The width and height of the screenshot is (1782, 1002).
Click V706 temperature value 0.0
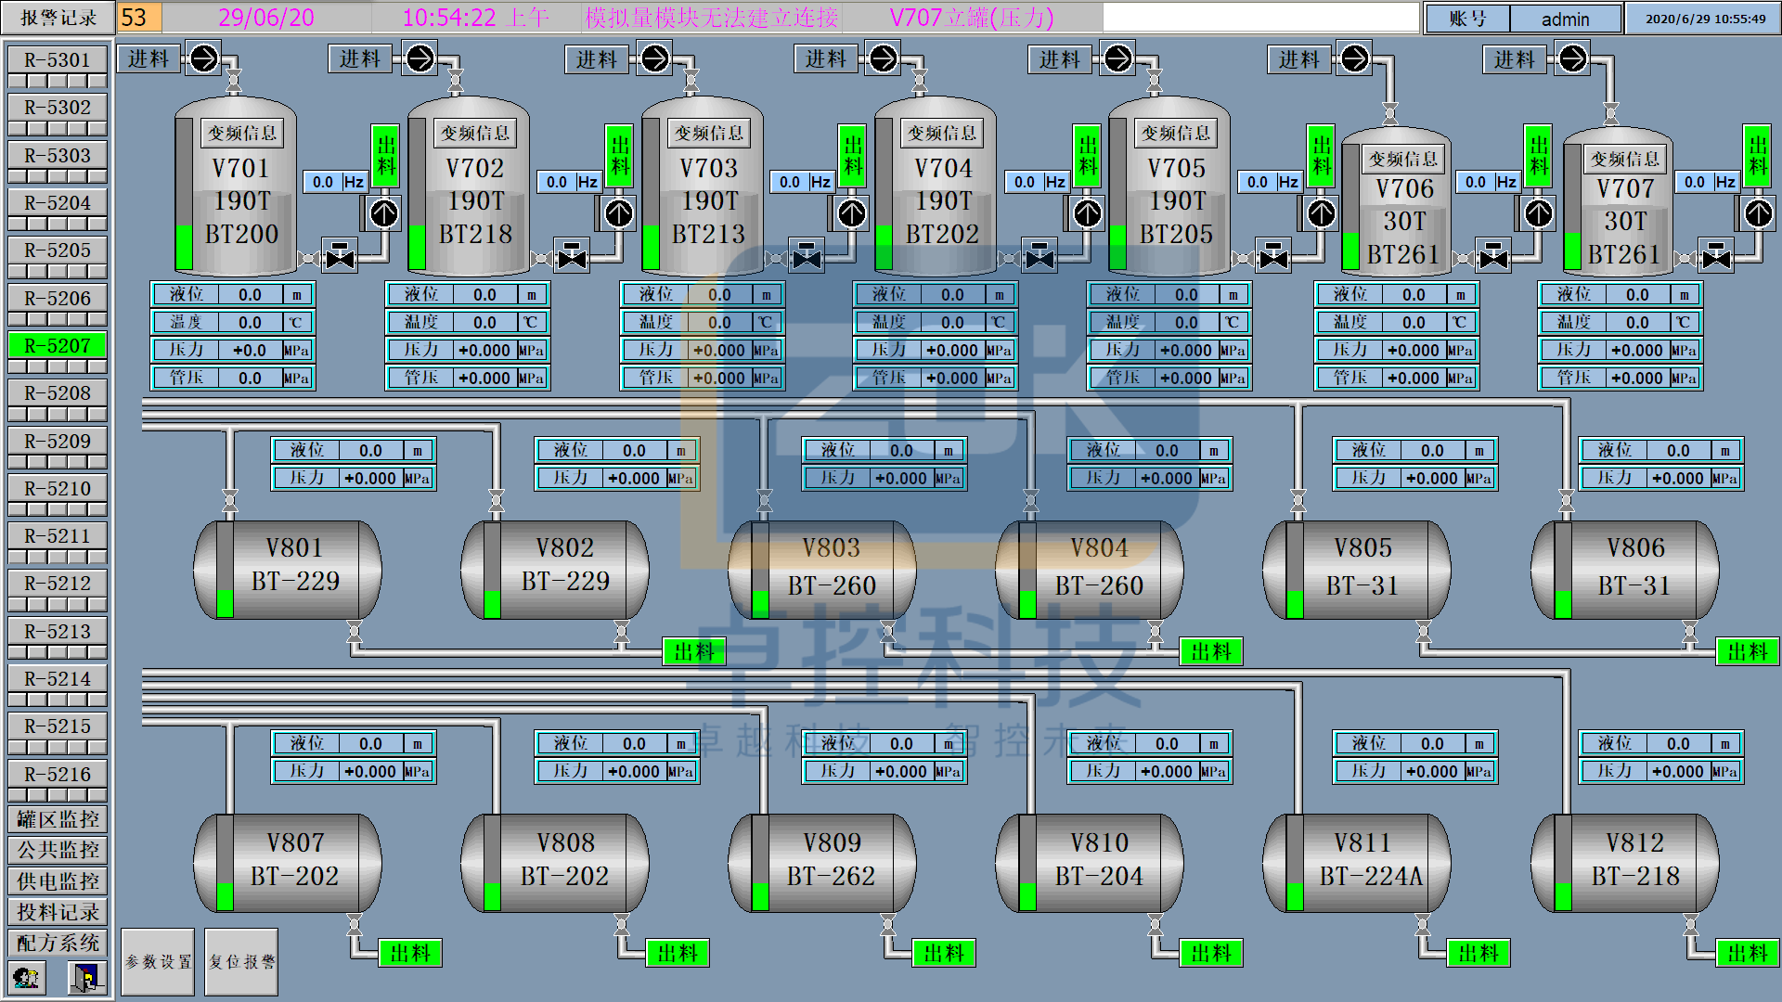(1413, 323)
